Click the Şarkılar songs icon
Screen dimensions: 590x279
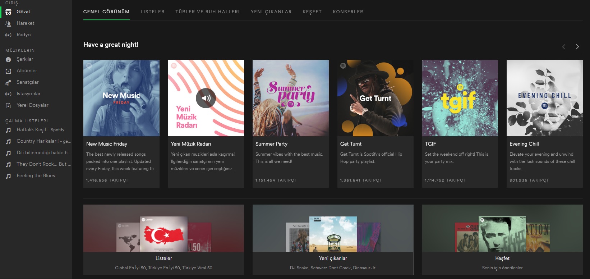click(x=8, y=59)
